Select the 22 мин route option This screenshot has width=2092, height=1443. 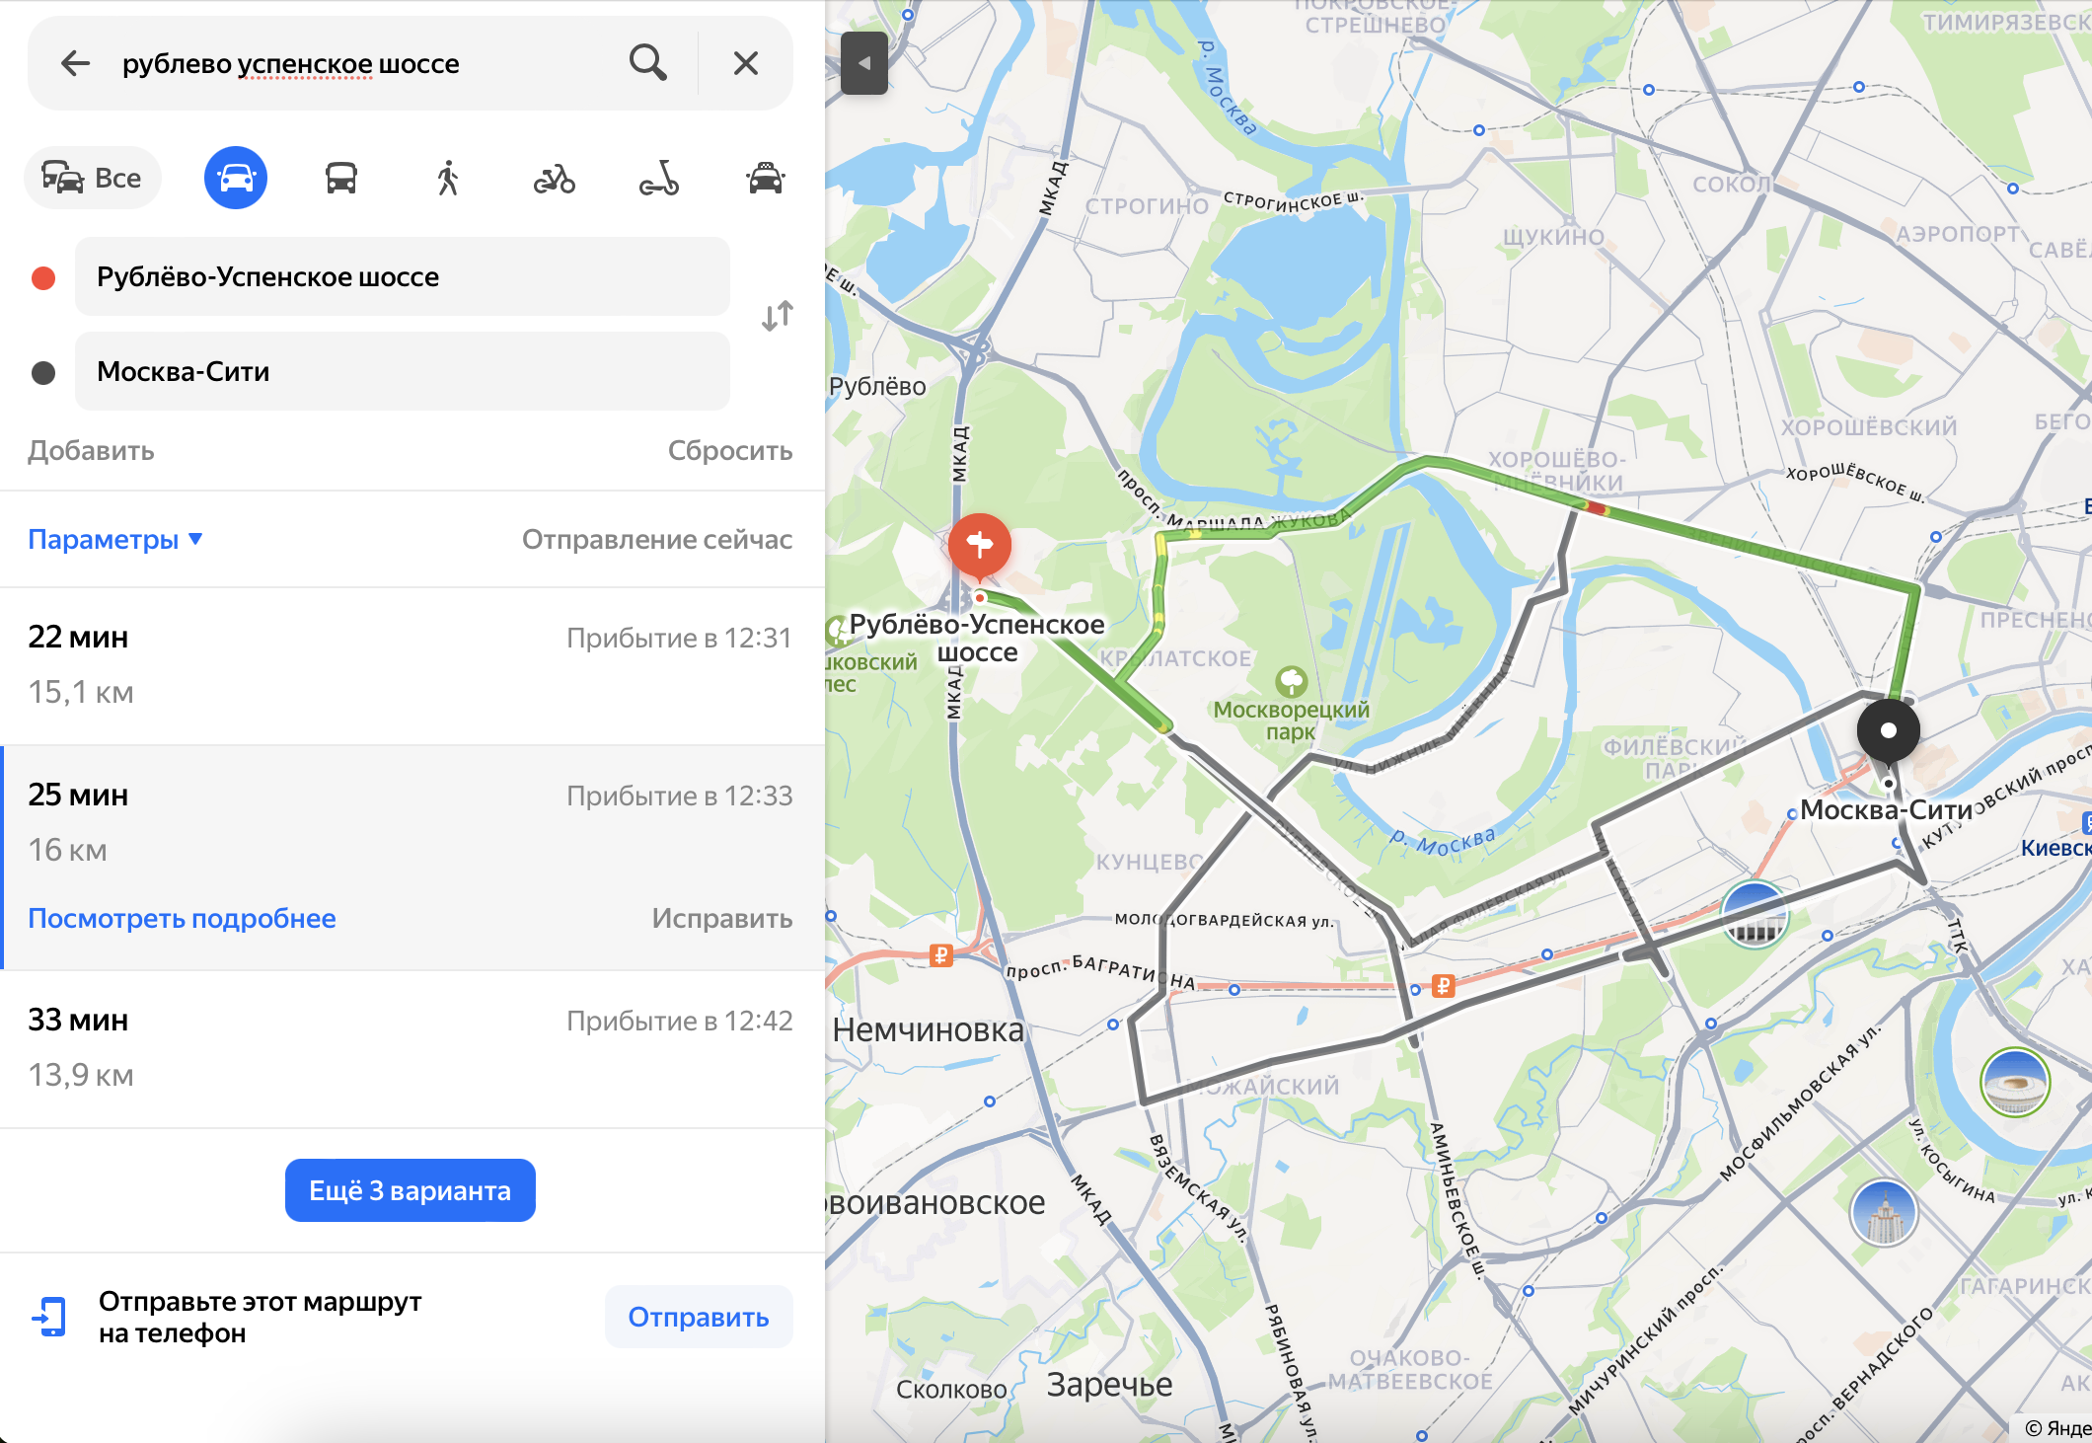(x=412, y=665)
